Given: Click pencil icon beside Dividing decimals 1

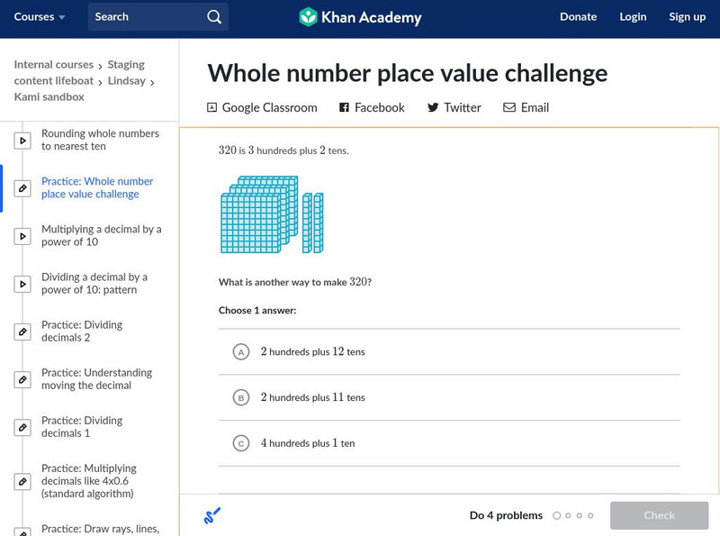Looking at the screenshot, I should tap(22, 428).
